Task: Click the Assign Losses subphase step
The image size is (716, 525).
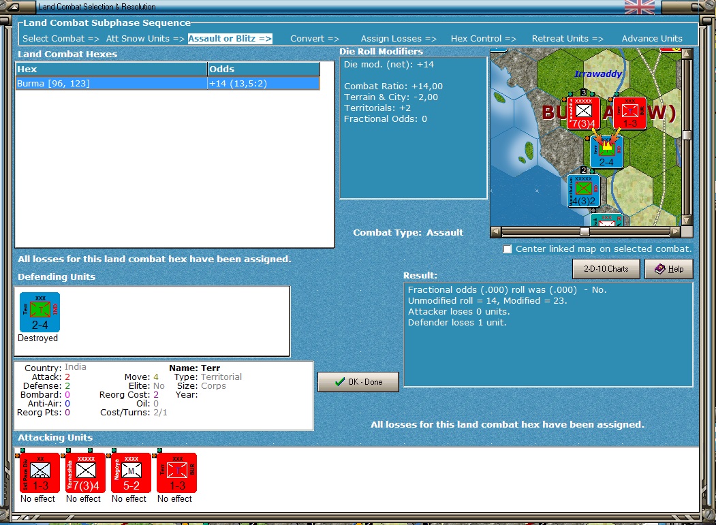Action: pos(399,39)
